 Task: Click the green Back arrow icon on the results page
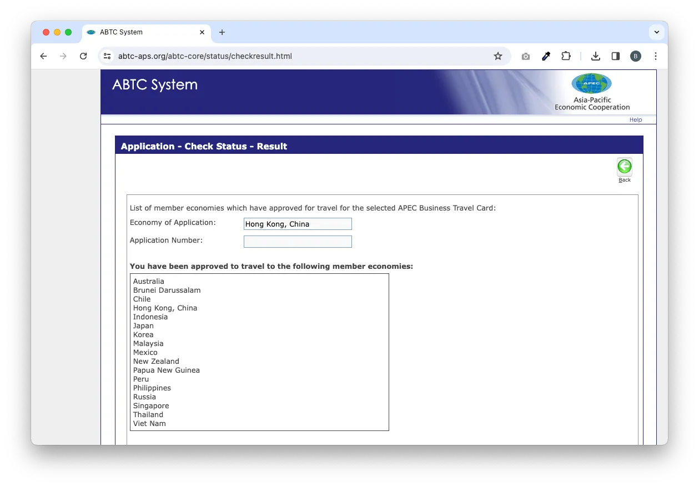(624, 166)
